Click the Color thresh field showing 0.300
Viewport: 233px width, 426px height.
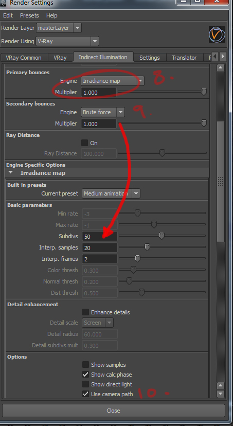100,270
